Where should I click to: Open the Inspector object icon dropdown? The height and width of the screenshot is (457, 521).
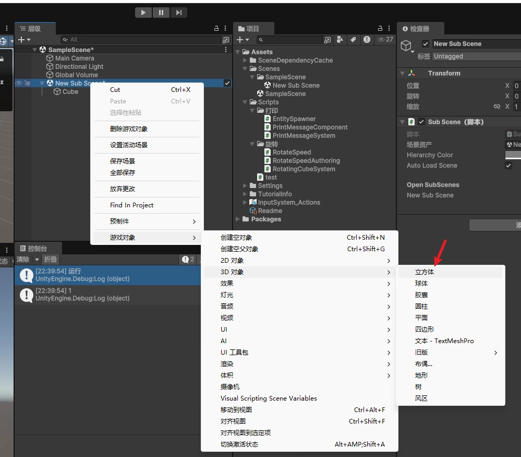pyautogui.click(x=407, y=46)
